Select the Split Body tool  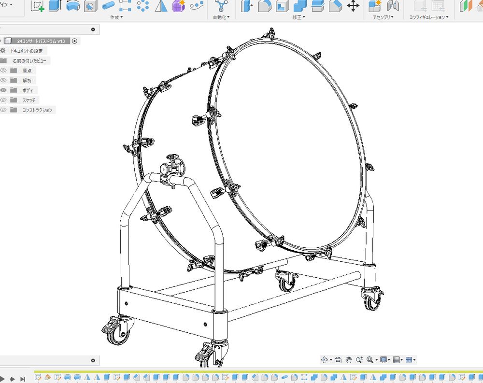coord(318,6)
